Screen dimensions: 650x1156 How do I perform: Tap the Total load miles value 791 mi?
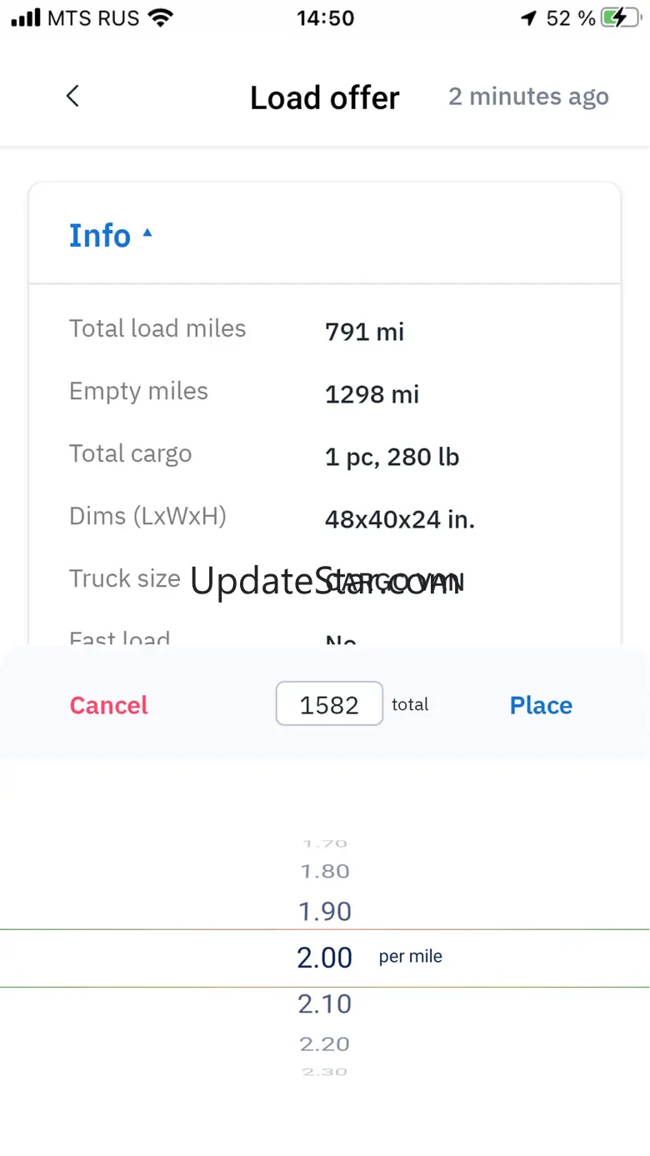(x=364, y=332)
